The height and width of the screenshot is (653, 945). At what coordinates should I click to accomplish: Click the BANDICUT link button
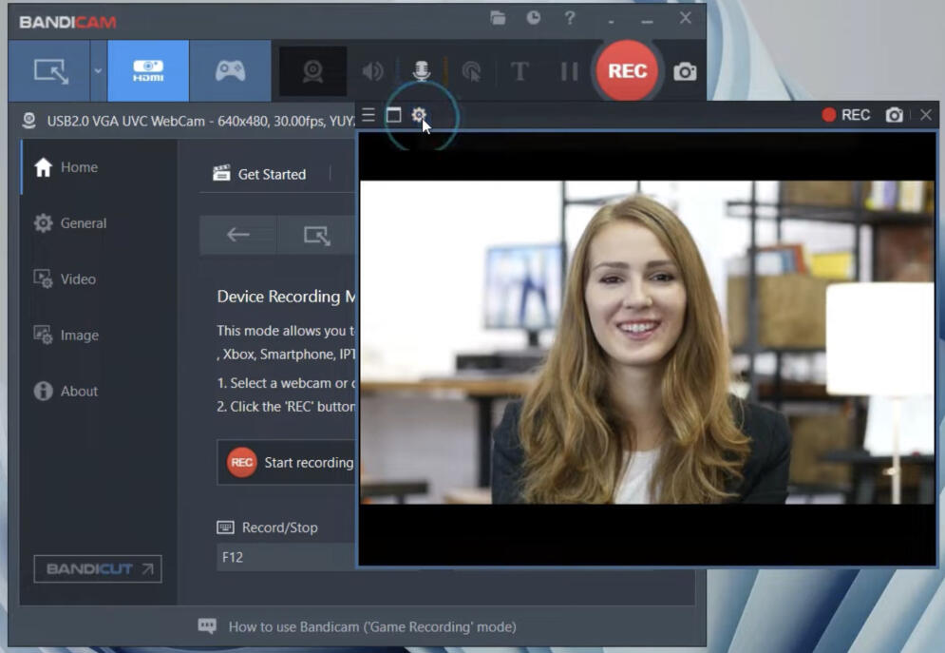98,568
